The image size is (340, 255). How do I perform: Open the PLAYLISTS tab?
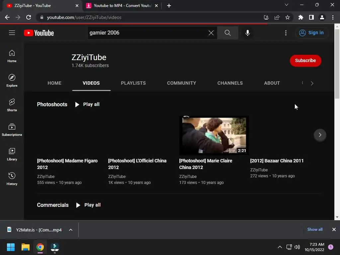coord(133,83)
